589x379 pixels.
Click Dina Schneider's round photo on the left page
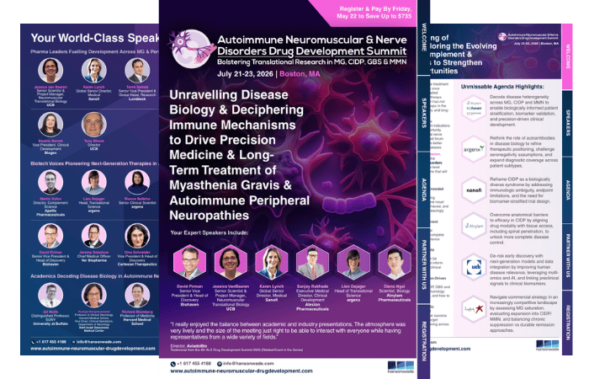pos(137,236)
